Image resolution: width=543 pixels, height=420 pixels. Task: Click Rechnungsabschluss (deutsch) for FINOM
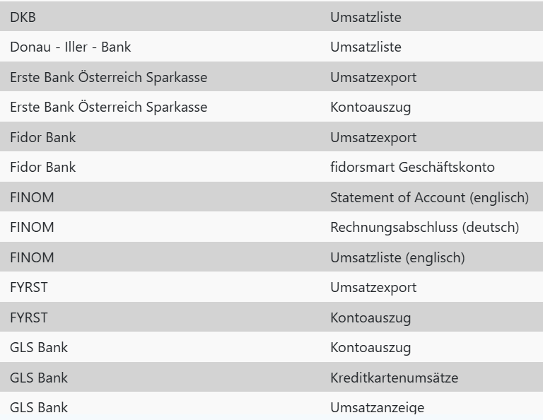(425, 228)
